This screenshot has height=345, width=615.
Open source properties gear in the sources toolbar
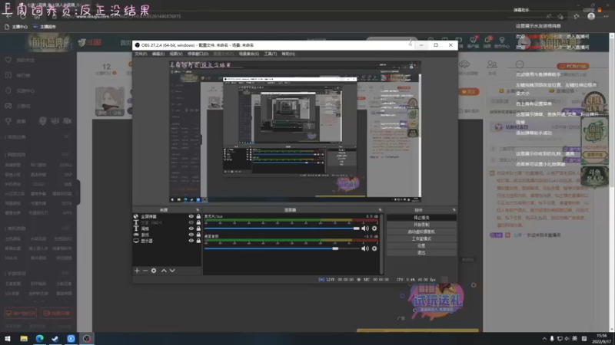(x=154, y=271)
